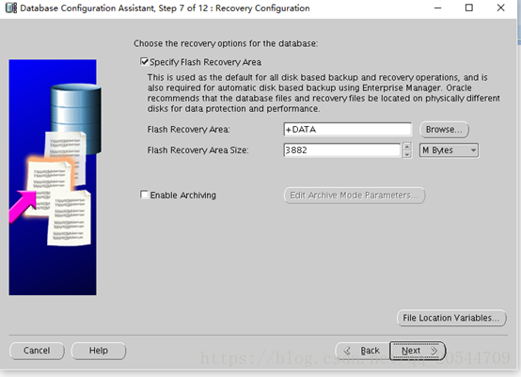The width and height of the screenshot is (521, 377).
Task: Increase Flash Recovery Area Size with up arrow
Action: point(407,147)
